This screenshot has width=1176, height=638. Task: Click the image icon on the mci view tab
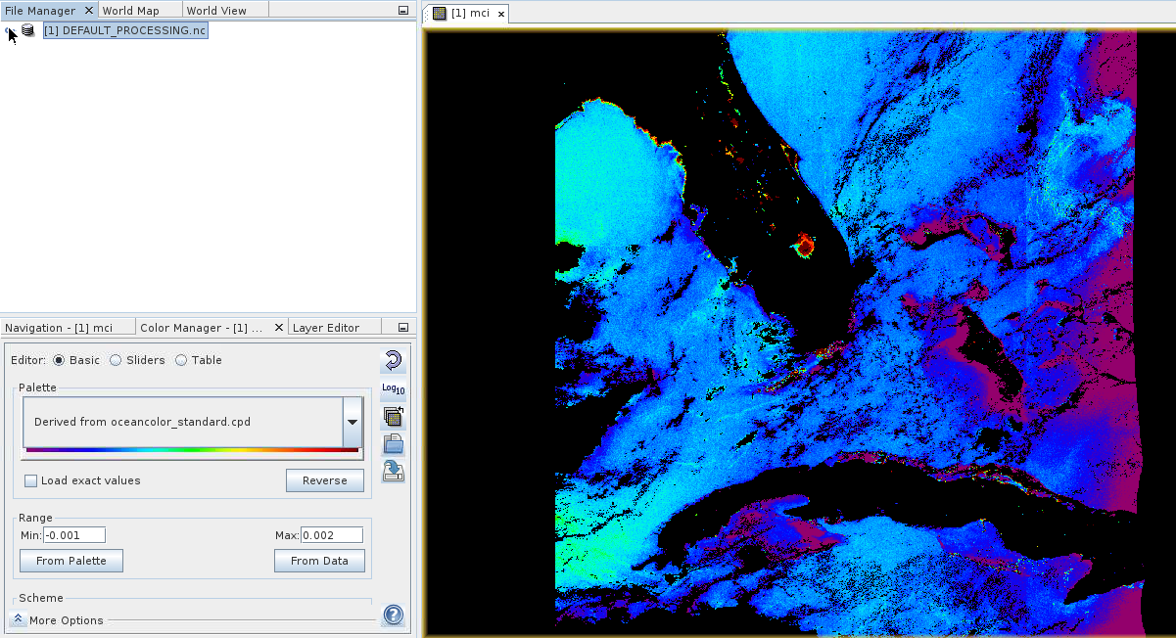439,14
